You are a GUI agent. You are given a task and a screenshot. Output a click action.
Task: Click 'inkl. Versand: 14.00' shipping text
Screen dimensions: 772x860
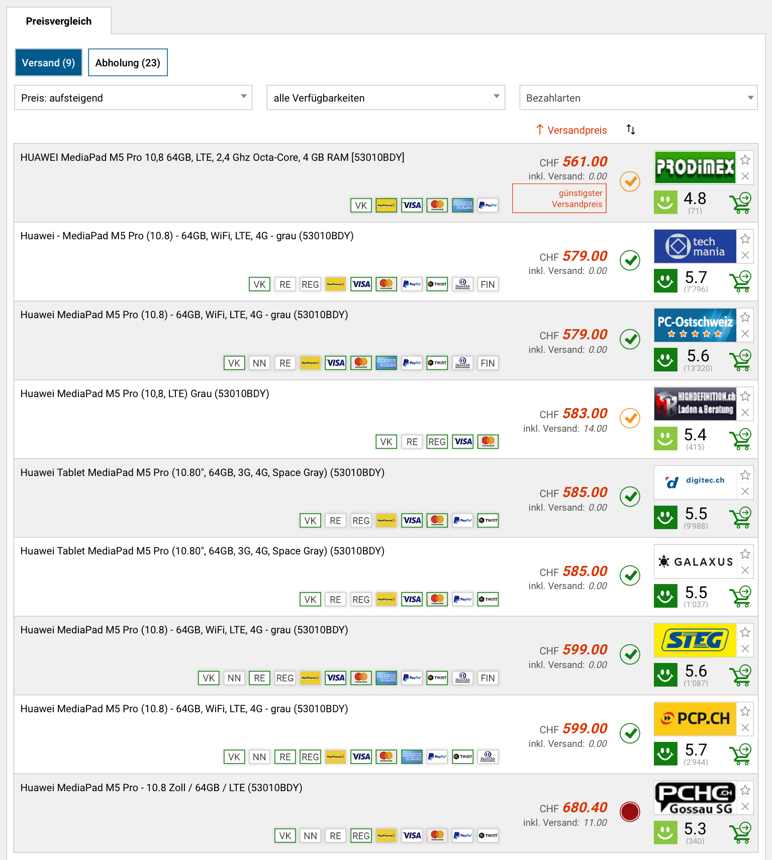click(x=565, y=429)
